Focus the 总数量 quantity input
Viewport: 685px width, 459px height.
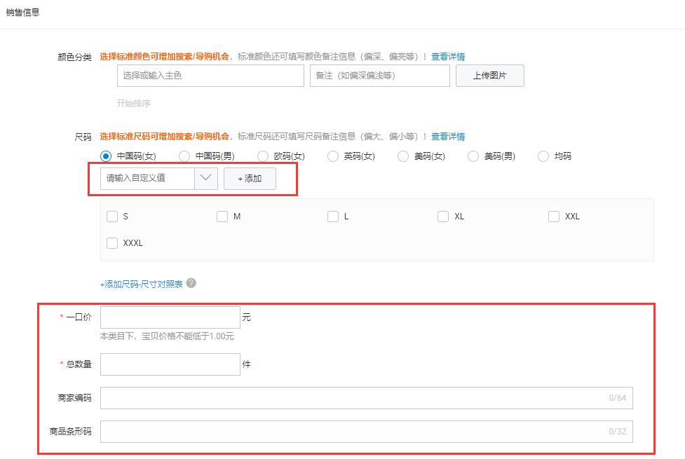pos(170,364)
